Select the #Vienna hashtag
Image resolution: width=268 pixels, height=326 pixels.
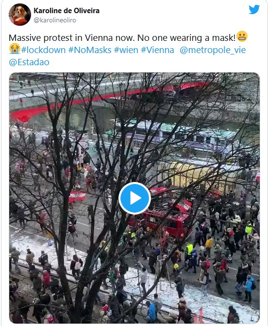157,50
